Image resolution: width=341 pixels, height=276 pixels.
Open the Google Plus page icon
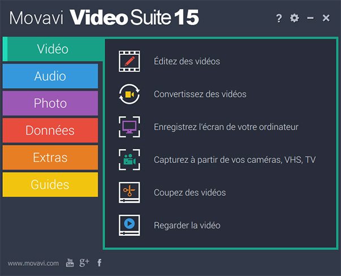84,263
